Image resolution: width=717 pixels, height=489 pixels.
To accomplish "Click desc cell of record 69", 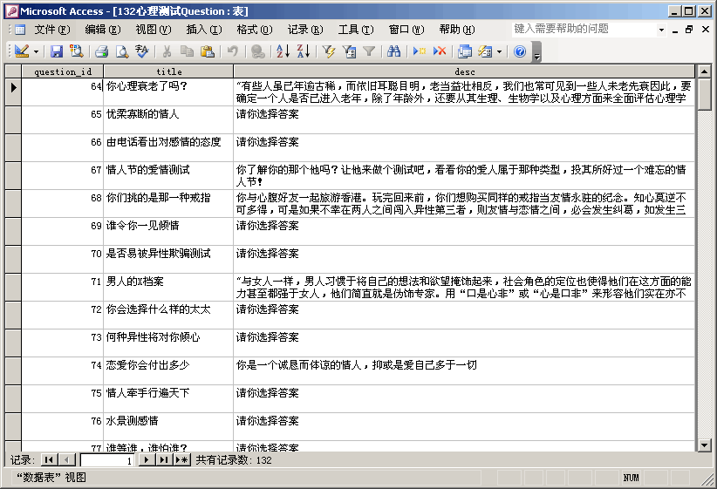I will (464, 231).
